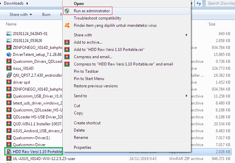
Task: Select Add to archive... menu entry
Action: (88, 42)
